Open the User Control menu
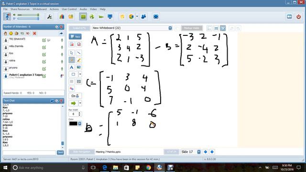 [69, 9]
